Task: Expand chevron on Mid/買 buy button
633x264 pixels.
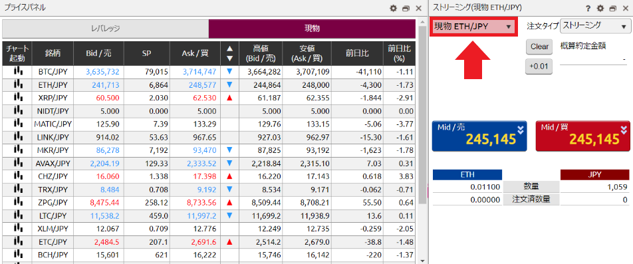Action: [x=624, y=130]
